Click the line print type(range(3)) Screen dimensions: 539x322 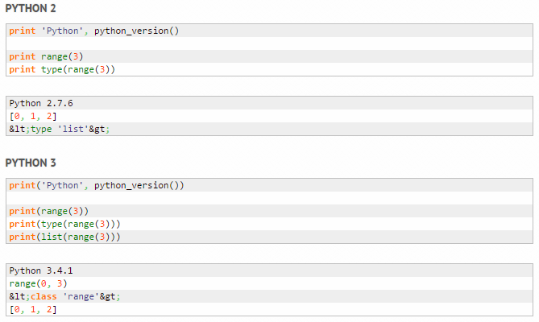[x=62, y=69]
